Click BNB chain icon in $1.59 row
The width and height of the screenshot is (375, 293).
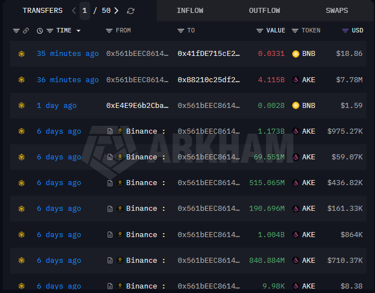(21, 105)
